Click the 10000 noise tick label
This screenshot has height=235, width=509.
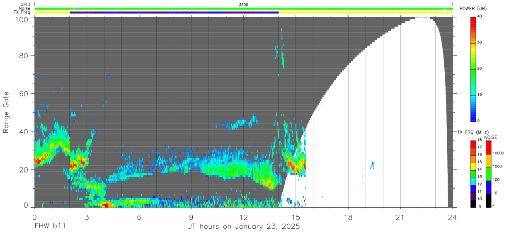(499, 153)
